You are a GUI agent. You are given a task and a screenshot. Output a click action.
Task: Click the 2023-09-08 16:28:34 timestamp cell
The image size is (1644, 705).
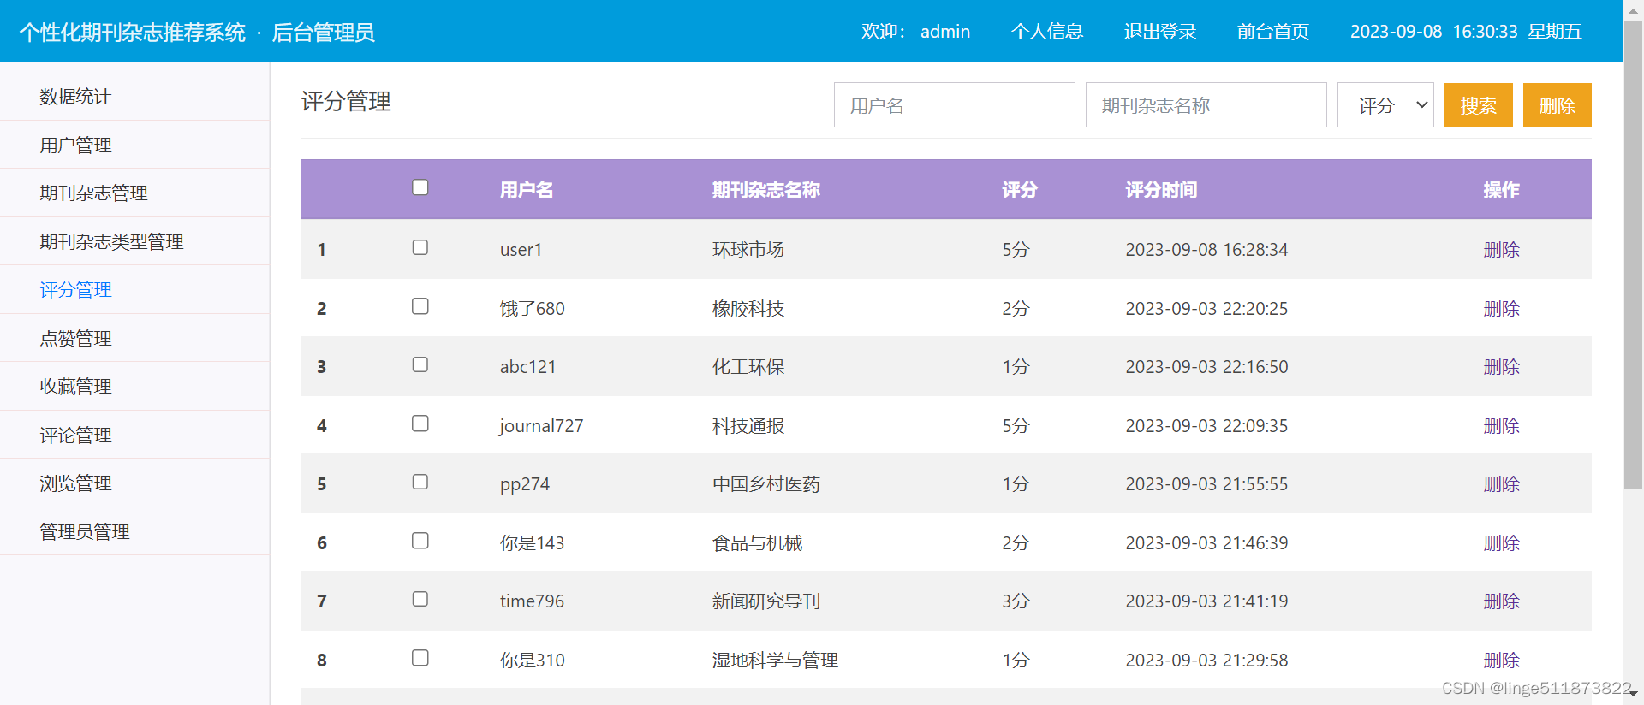[1206, 250]
